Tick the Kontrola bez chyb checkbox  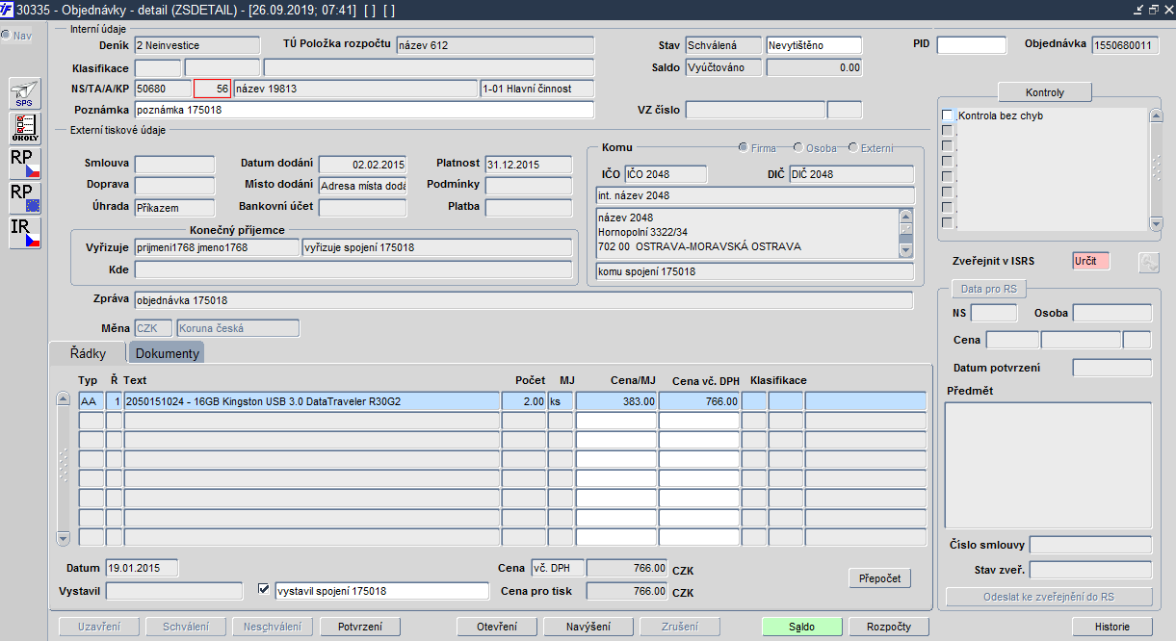click(947, 115)
